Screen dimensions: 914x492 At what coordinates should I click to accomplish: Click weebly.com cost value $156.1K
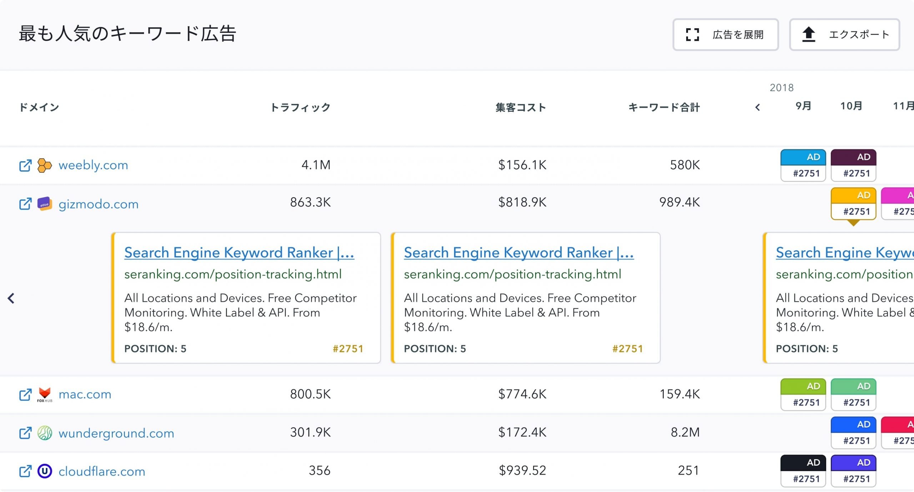coord(522,165)
